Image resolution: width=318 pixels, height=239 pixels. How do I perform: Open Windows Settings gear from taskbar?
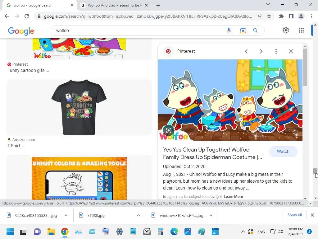(x=120, y=232)
